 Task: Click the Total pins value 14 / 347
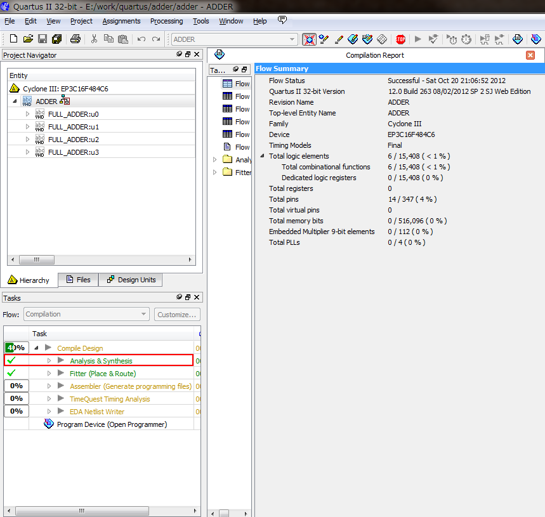click(412, 199)
